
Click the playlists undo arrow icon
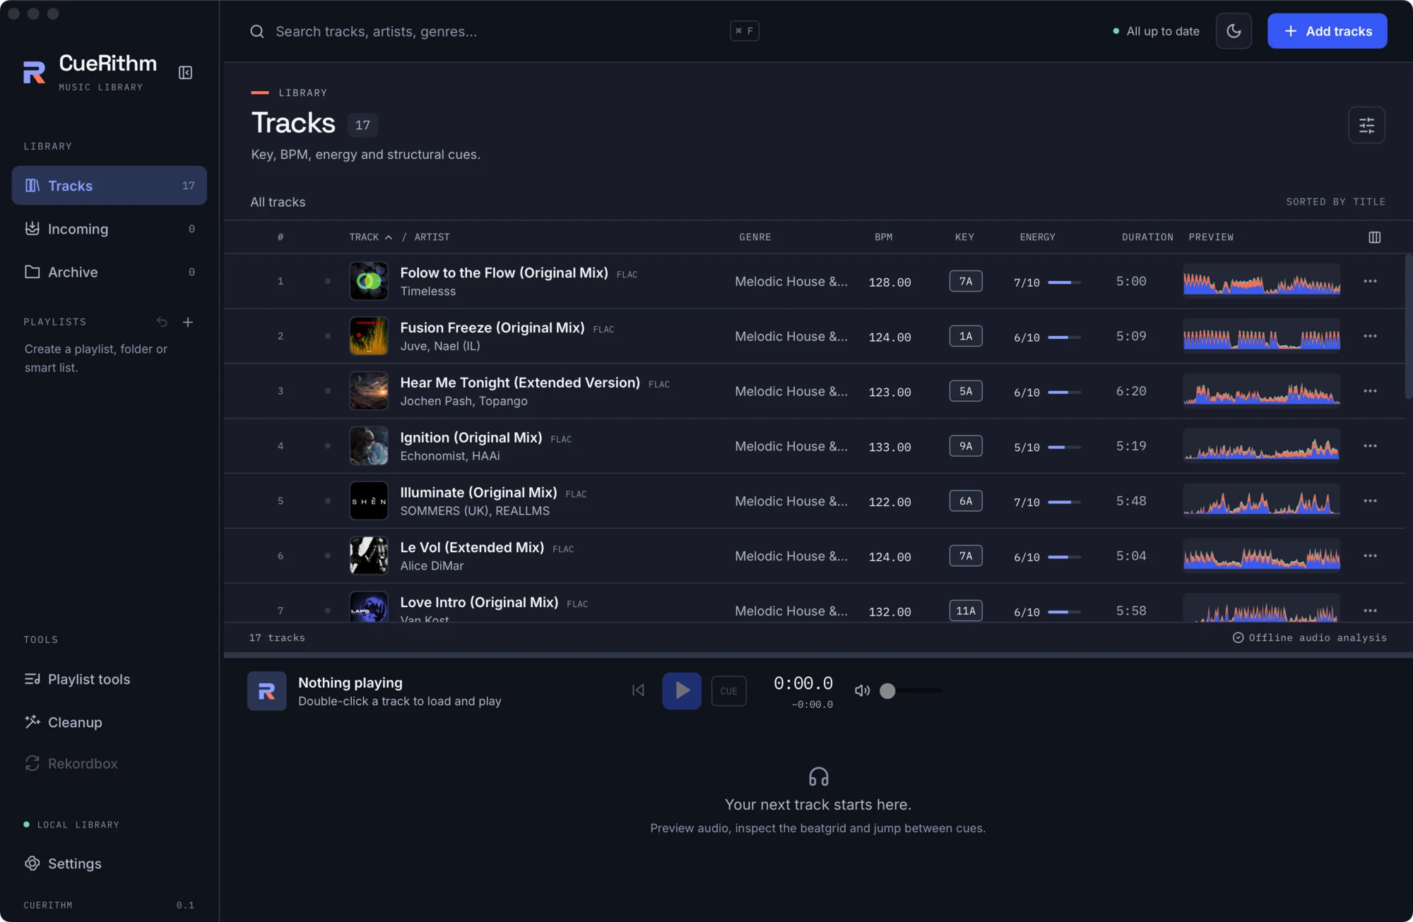tap(162, 322)
